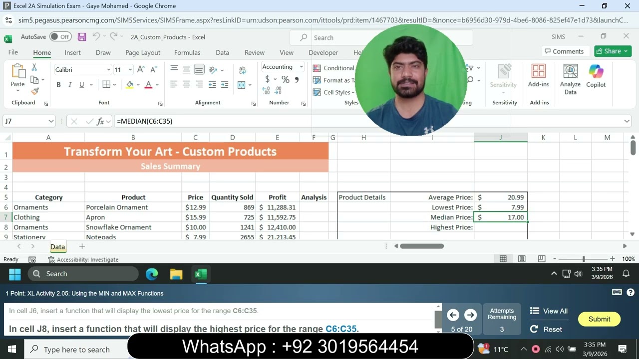
Task: Toggle Bottom Align button
Action: [x=199, y=69]
